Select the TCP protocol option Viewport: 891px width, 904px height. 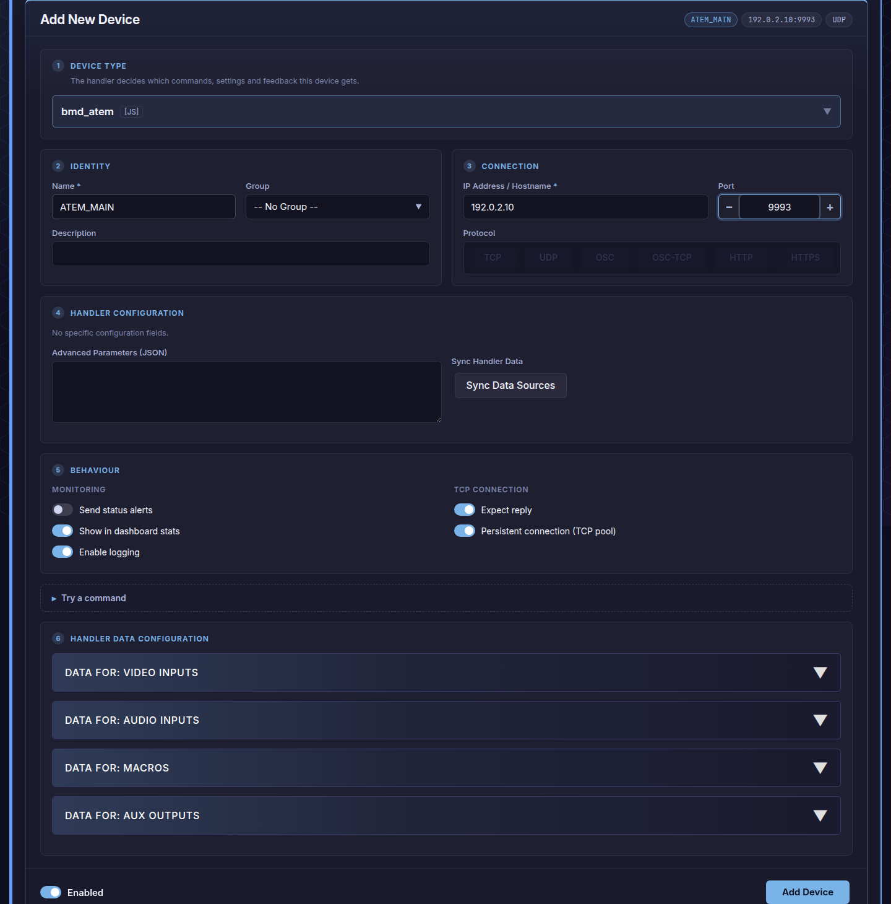point(493,258)
